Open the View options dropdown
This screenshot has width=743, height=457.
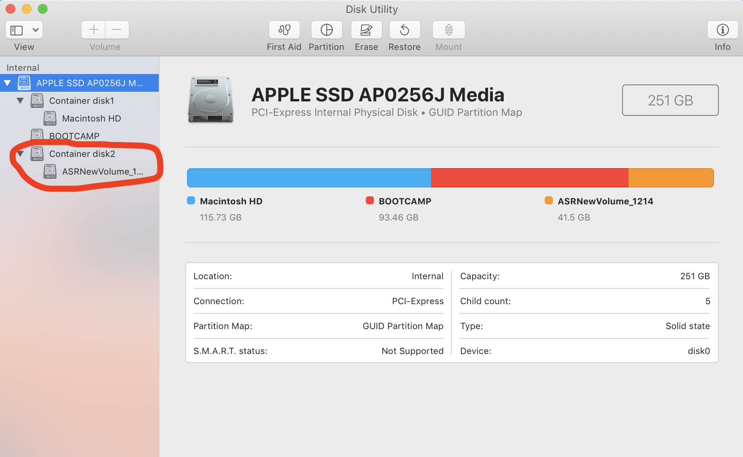tap(24, 30)
